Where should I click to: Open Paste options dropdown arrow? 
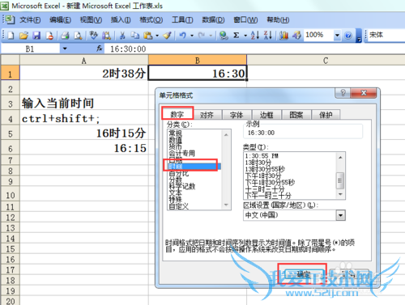[157, 36]
